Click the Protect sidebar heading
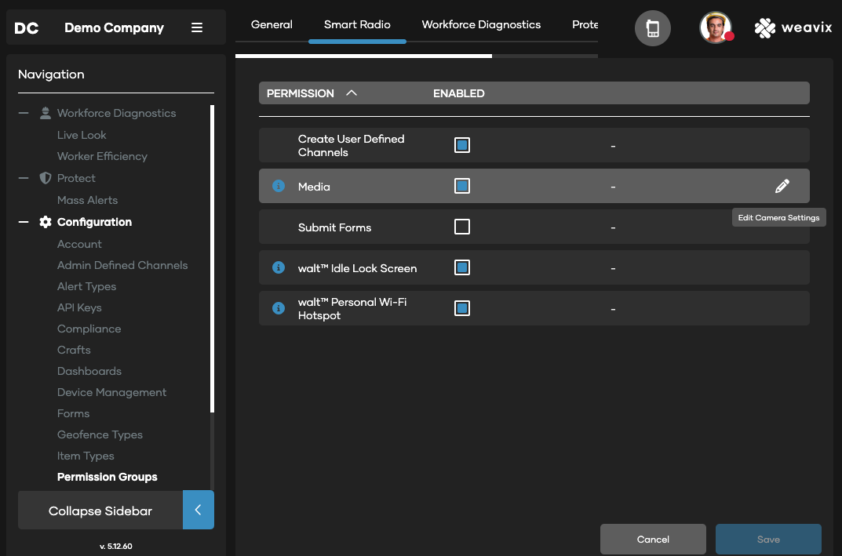Image resolution: width=842 pixels, height=556 pixels. 76,178
